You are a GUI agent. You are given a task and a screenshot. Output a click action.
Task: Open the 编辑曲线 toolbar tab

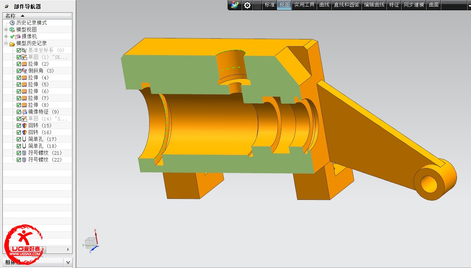(x=374, y=5)
